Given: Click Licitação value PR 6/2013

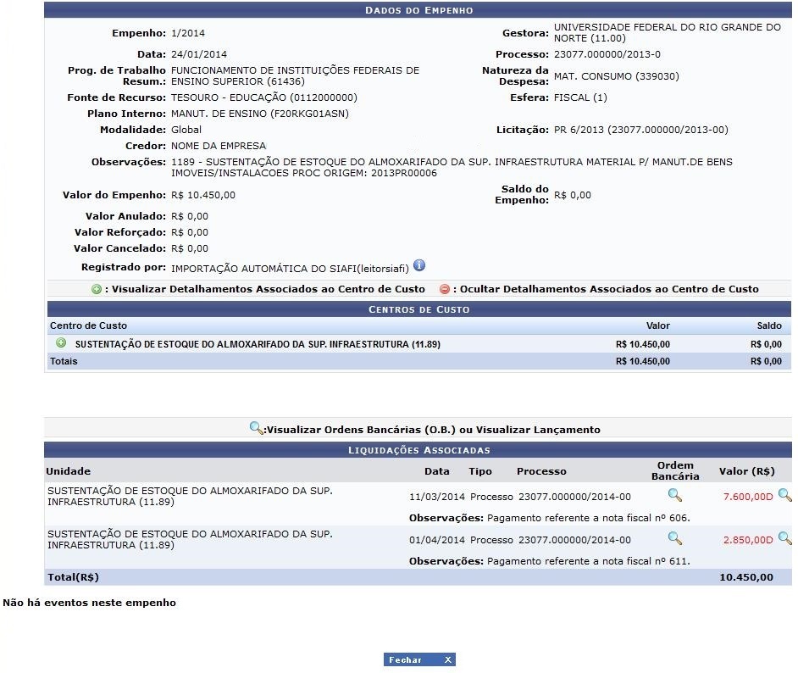Looking at the screenshot, I should 640,130.
